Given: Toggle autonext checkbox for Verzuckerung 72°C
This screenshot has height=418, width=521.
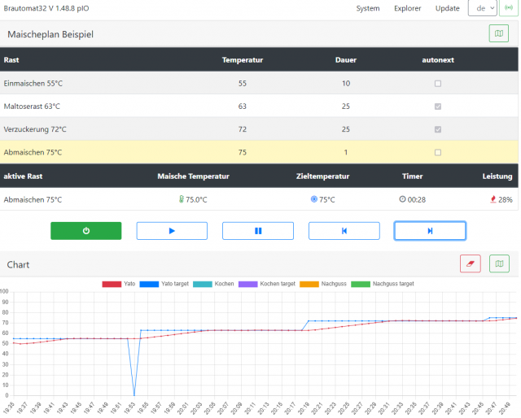Looking at the screenshot, I should [x=438, y=129].
